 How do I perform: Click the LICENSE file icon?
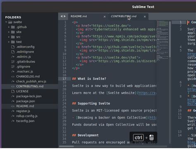[x=13, y=91]
